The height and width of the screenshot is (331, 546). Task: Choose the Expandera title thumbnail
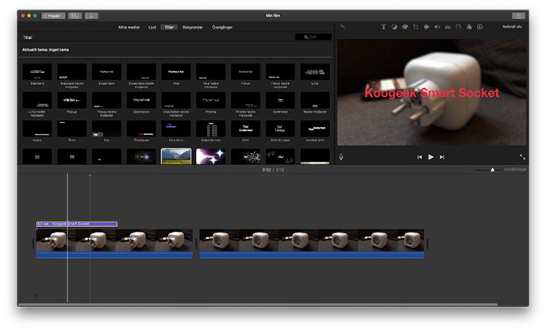pyautogui.click(x=106, y=71)
